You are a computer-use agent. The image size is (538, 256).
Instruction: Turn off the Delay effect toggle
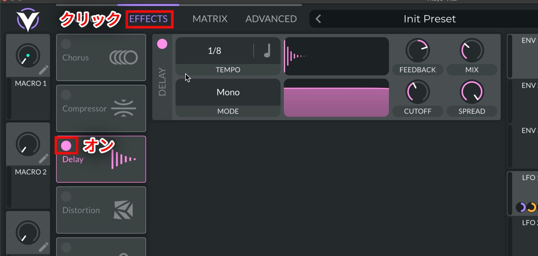pos(66,146)
